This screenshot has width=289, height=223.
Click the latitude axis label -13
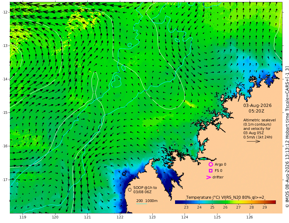coord(5,46)
